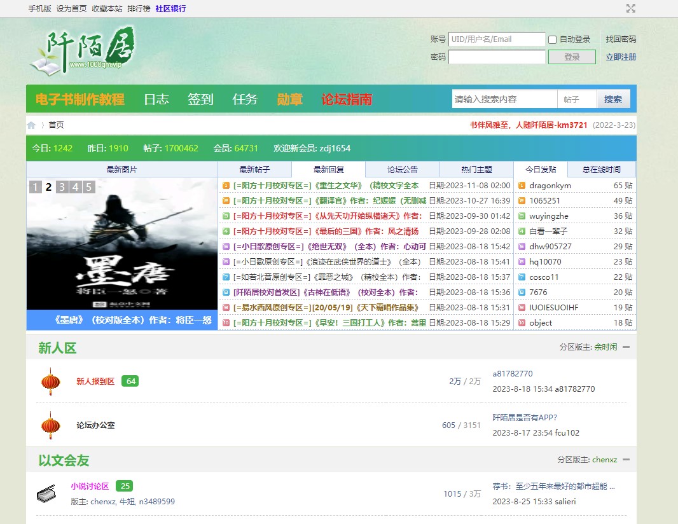Open the 帖子 search type dropdown
Image resolution: width=678 pixels, height=524 pixels.
pyautogui.click(x=576, y=99)
